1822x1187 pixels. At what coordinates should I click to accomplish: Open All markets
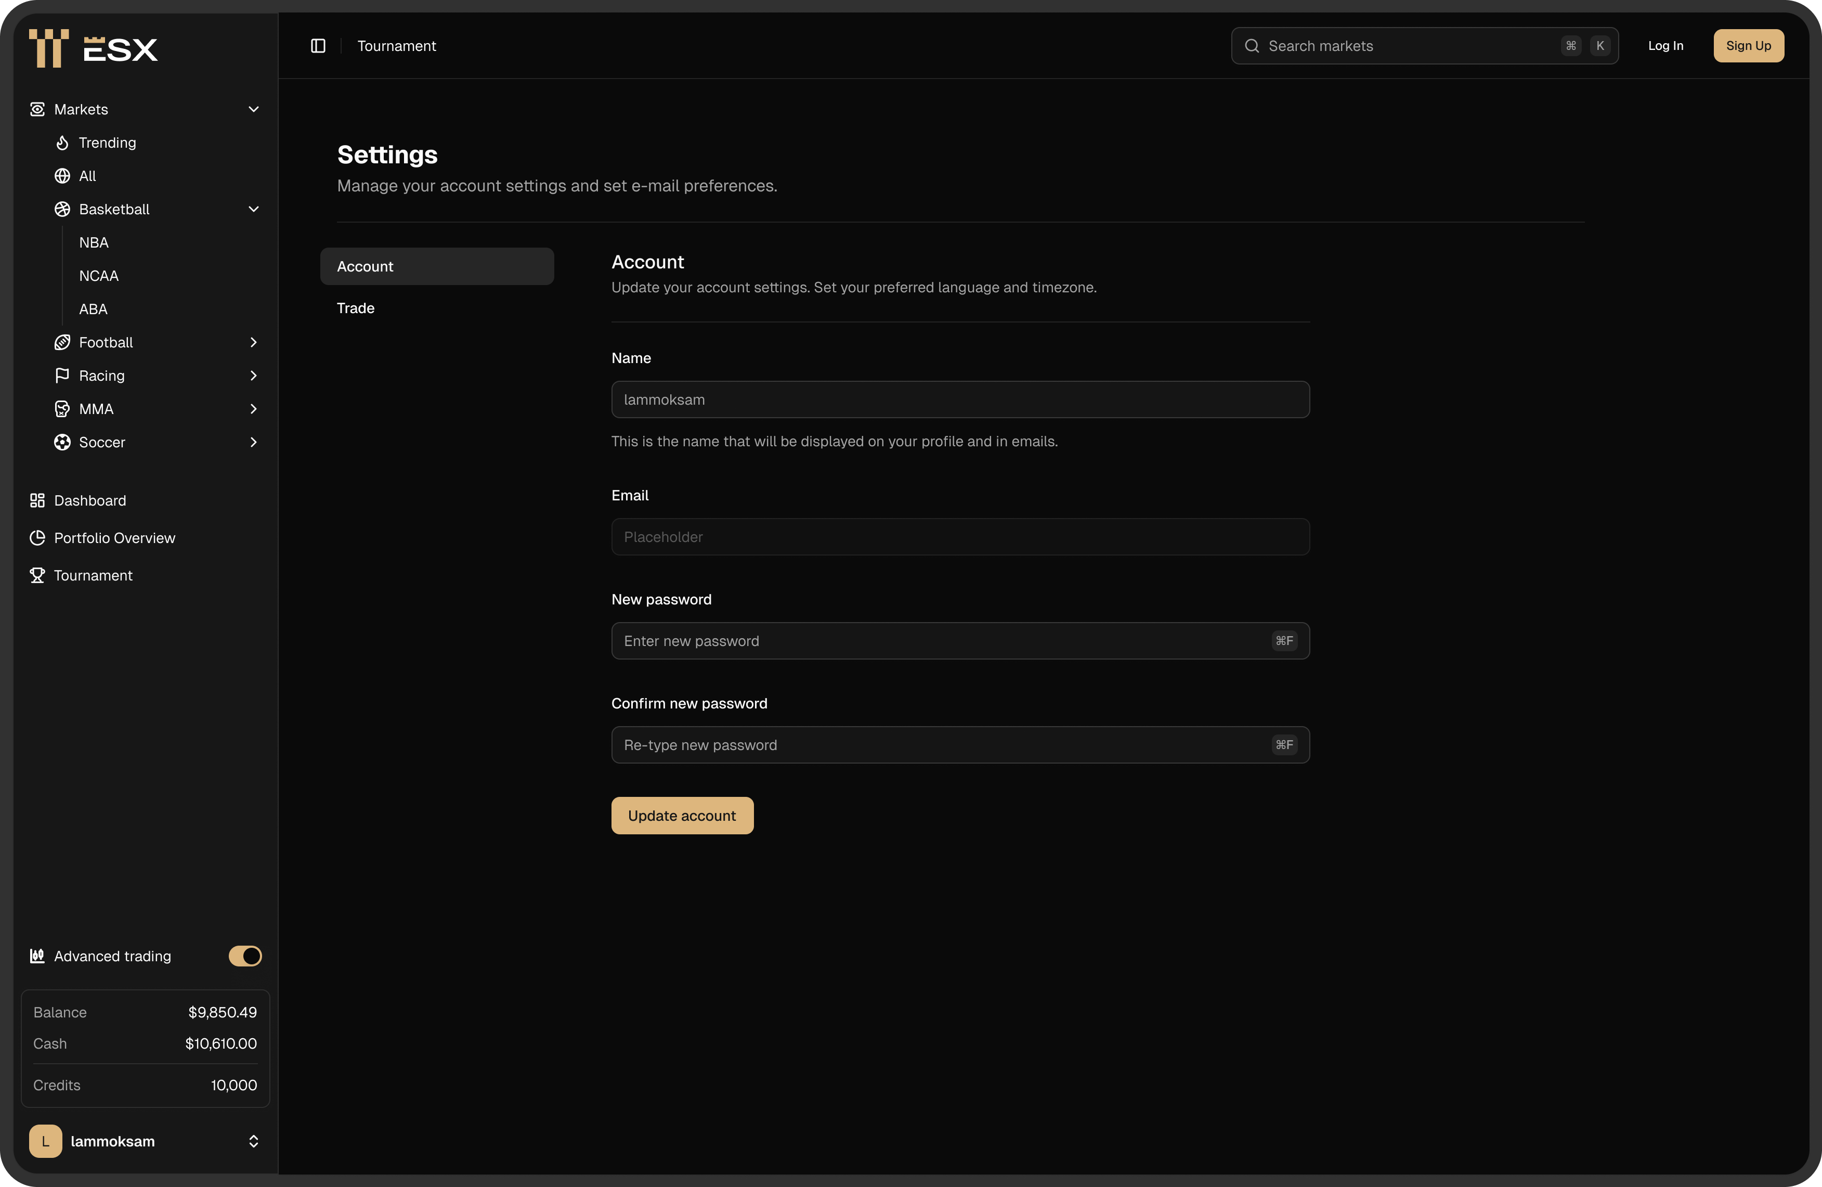87,176
